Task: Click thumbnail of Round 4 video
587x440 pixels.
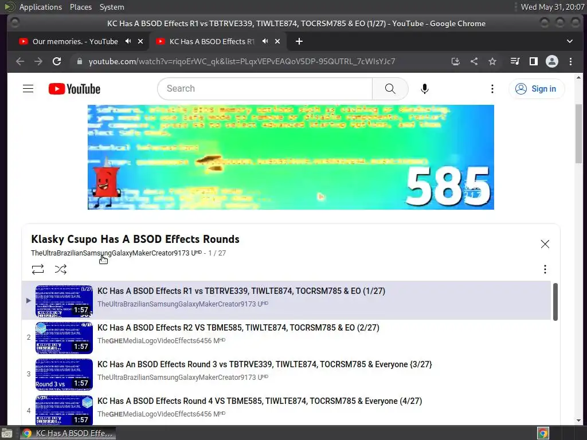Action: click(64, 410)
